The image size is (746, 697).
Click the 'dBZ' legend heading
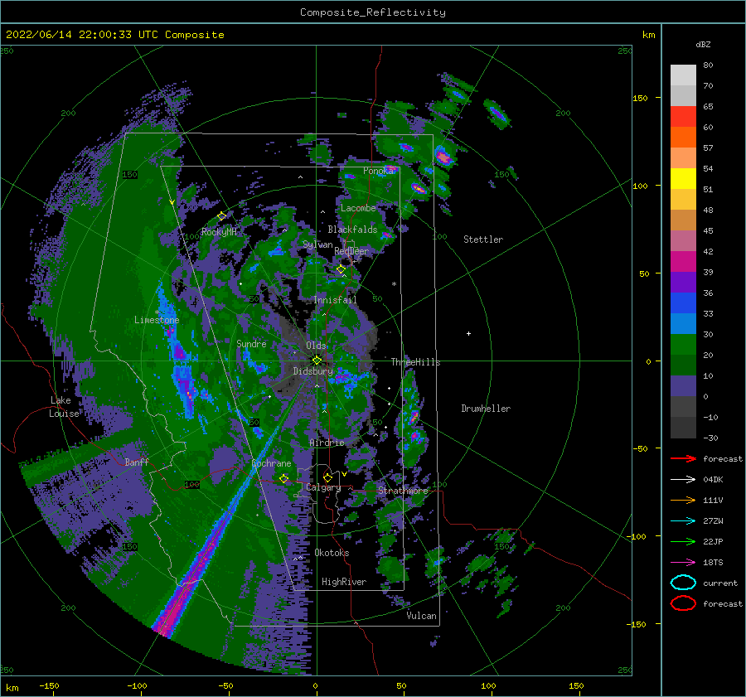tap(703, 44)
